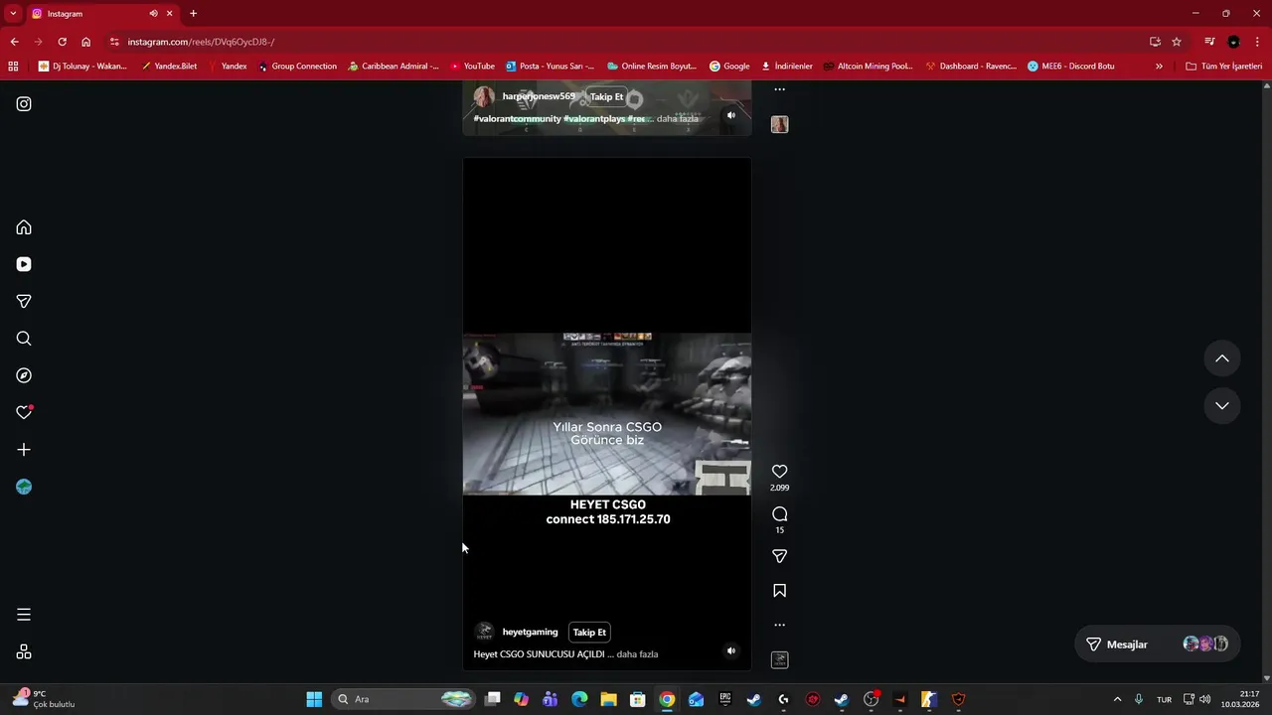Show hidden system tray icons chevron
The height and width of the screenshot is (715, 1272).
point(1117,699)
